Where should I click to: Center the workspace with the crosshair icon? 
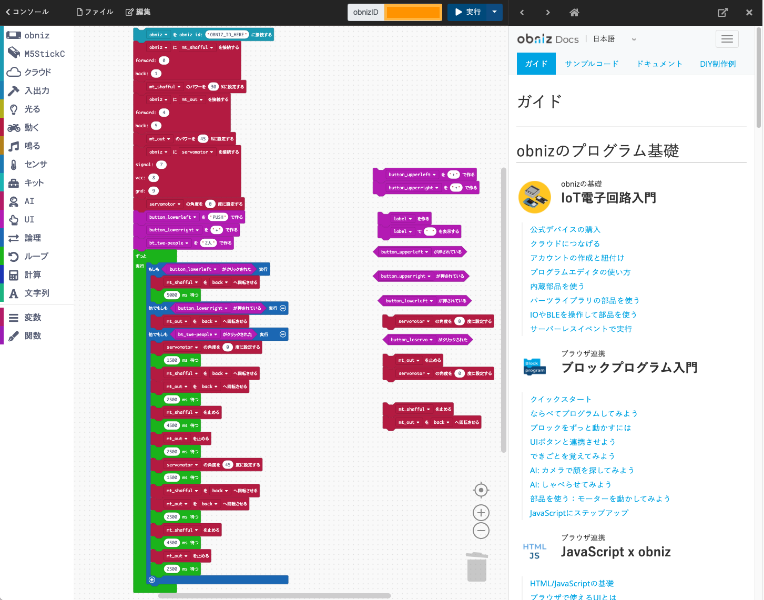(481, 490)
